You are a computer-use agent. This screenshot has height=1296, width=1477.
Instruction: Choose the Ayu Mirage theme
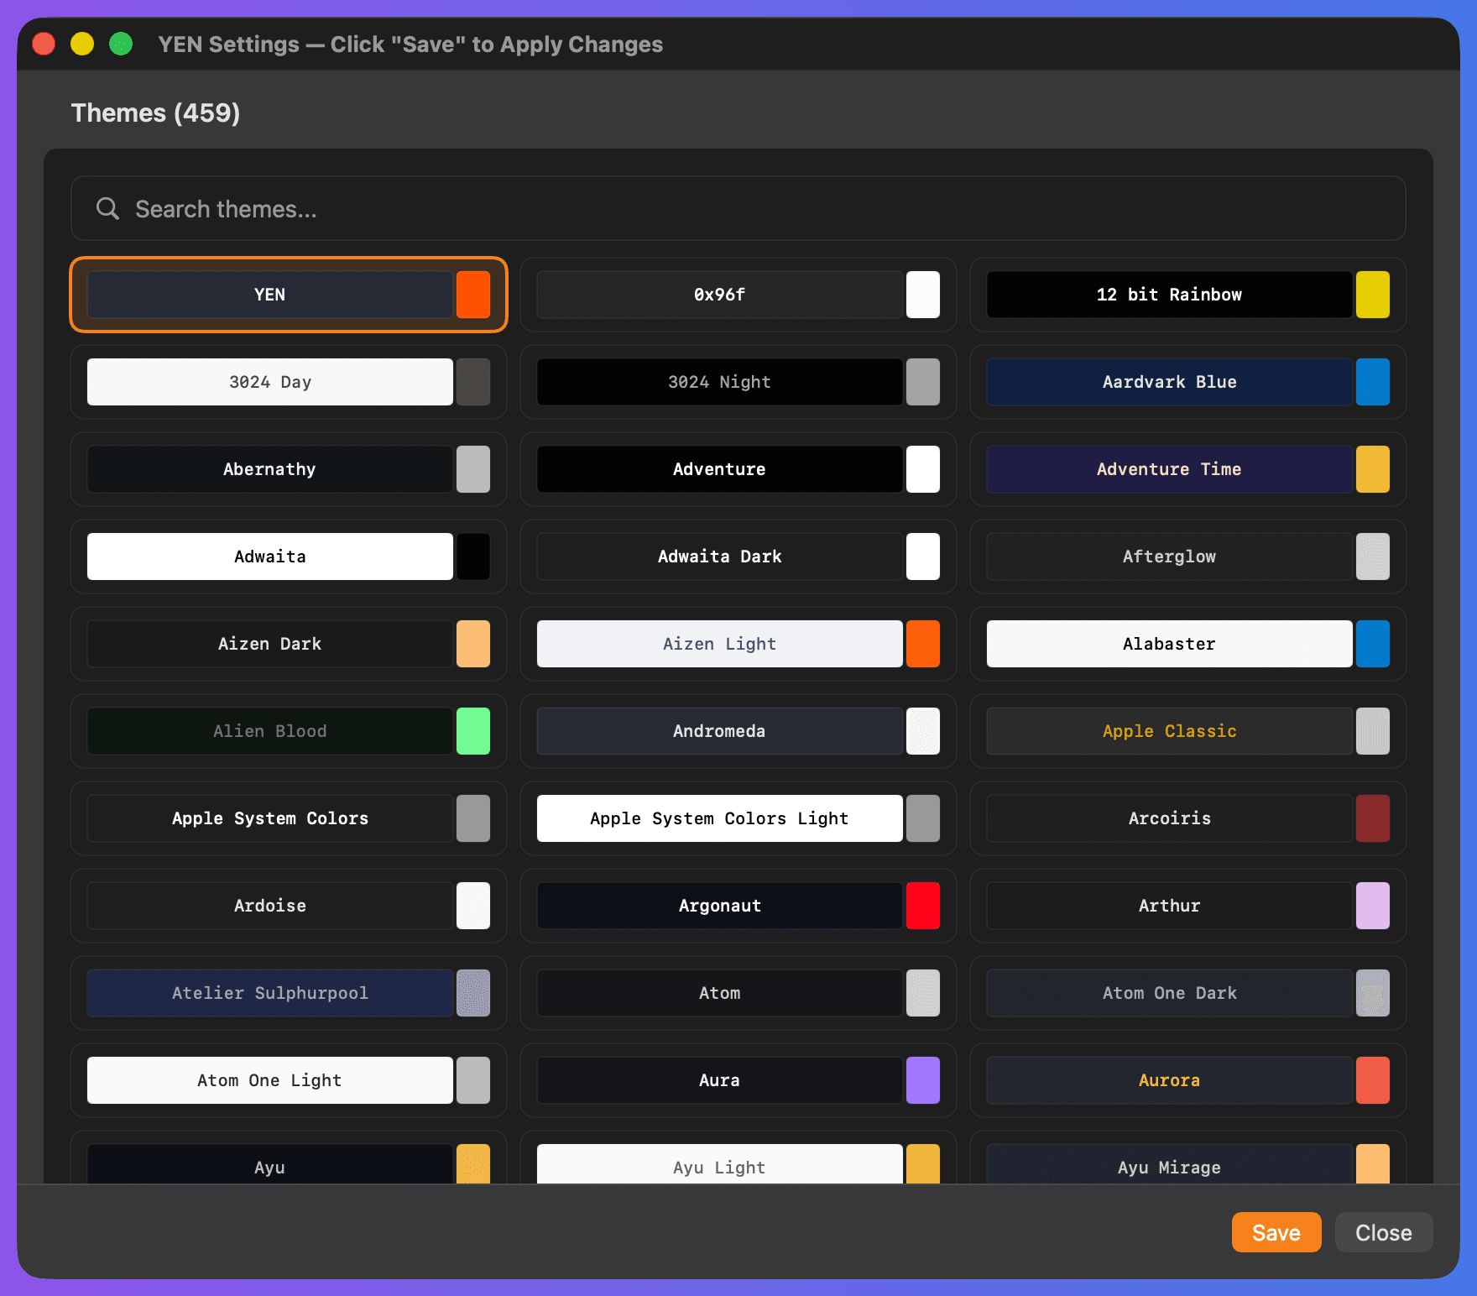(1169, 1167)
